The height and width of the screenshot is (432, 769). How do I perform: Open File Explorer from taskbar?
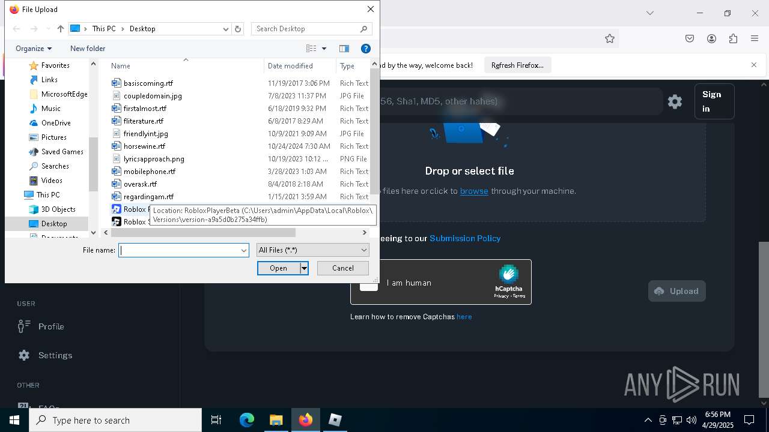coord(276,420)
